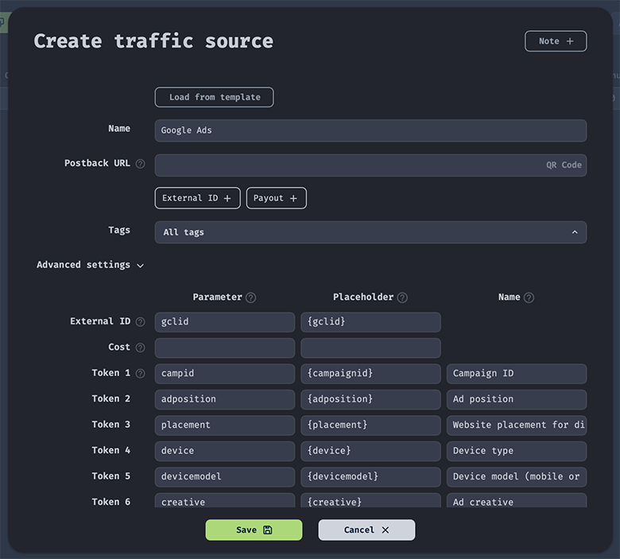Click the Postback URL input field

(x=347, y=165)
